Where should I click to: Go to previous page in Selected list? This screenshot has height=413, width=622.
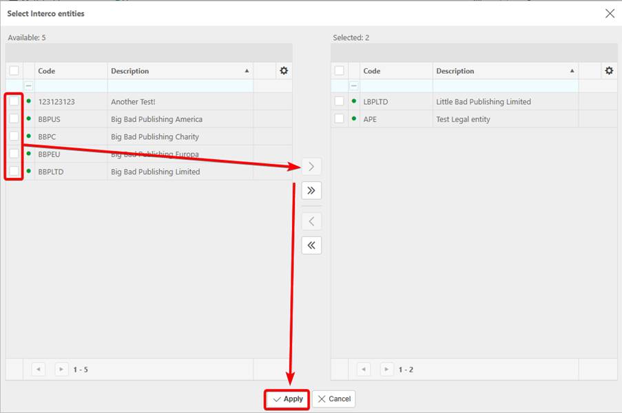coord(364,370)
